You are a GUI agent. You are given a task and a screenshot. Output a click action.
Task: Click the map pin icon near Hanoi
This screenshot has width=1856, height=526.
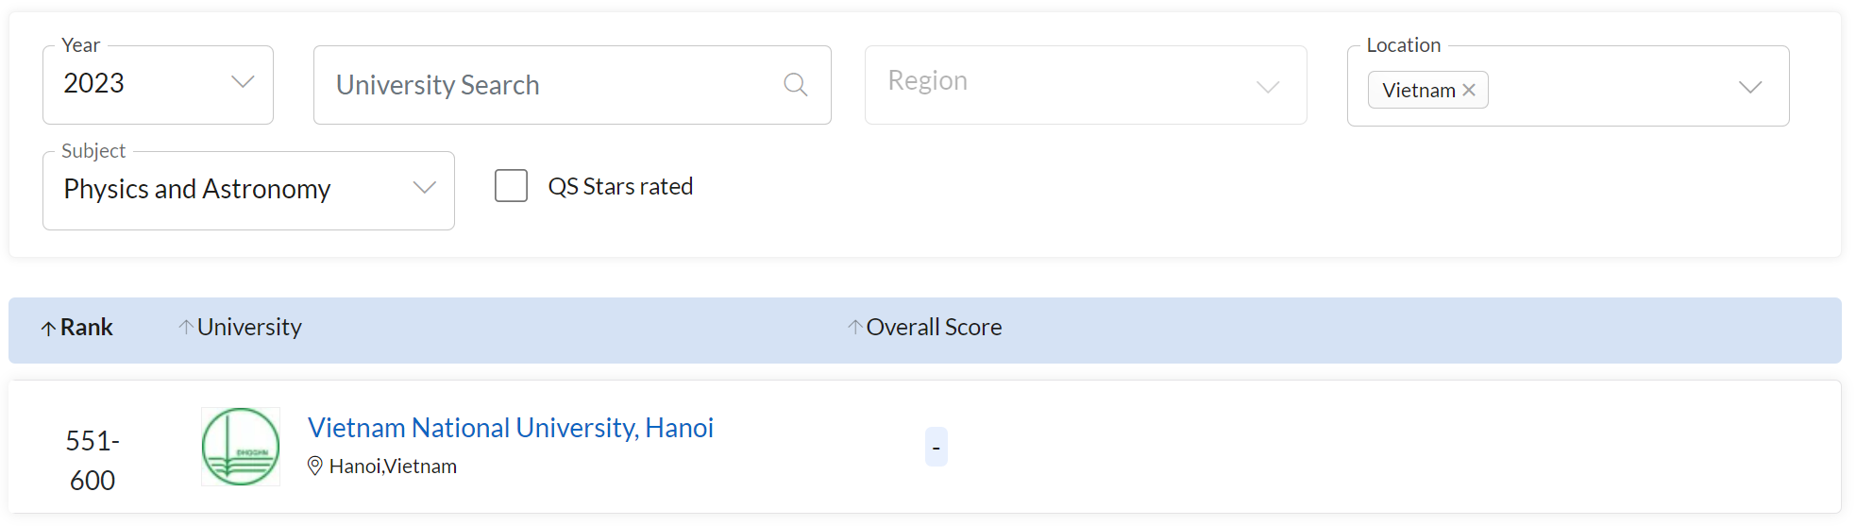click(x=315, y=466)
